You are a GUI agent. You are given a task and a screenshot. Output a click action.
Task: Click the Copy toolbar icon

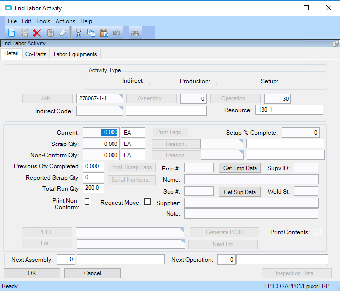pos(91,33)
